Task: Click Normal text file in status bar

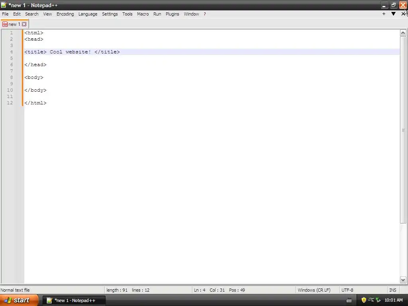Action: click(x=15, y=290)
